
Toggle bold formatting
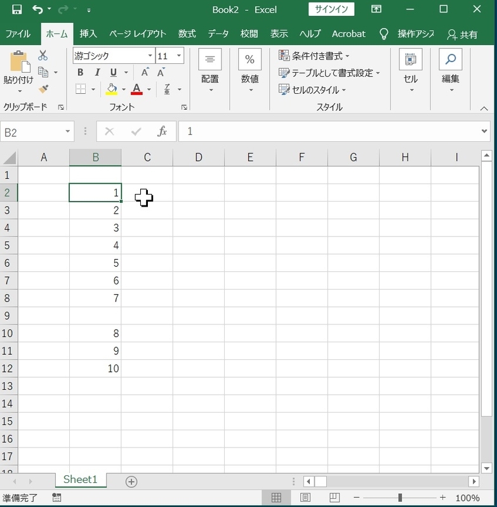pos(81,72)
